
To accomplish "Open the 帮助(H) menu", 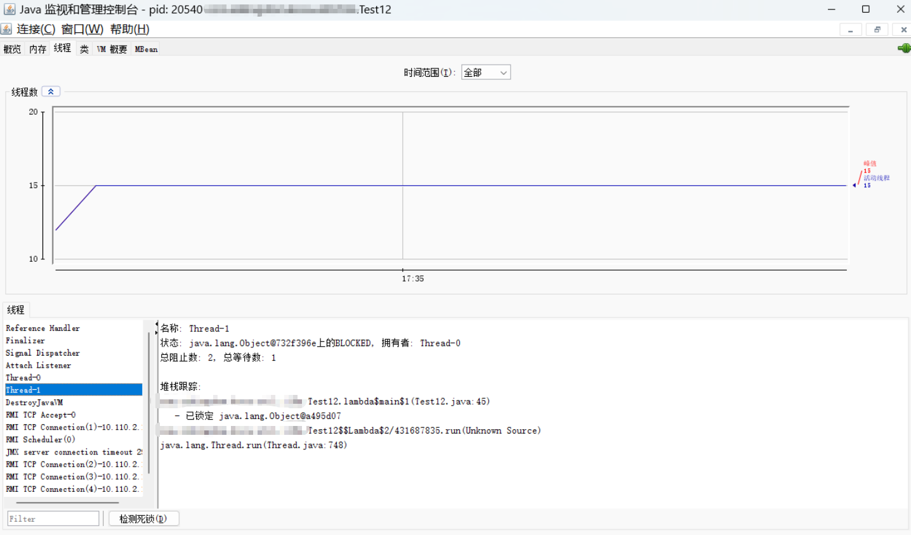I will point(129,29).
